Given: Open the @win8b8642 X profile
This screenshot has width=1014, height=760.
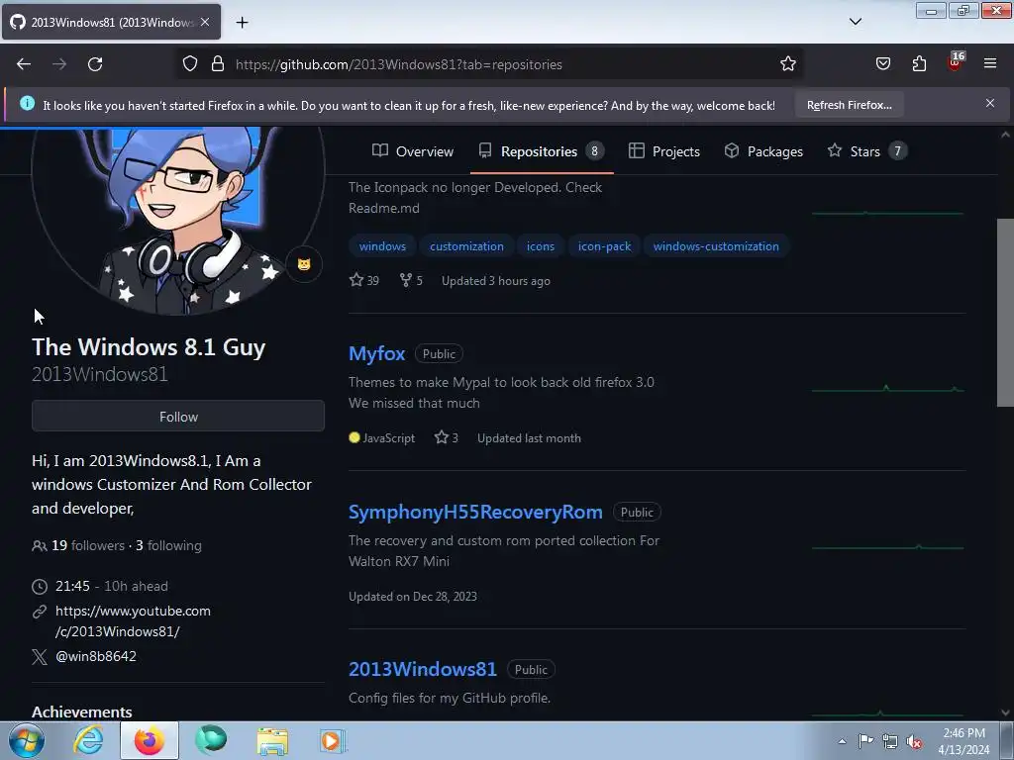Looking at the screenshot, I should click(x=96, y=656).
